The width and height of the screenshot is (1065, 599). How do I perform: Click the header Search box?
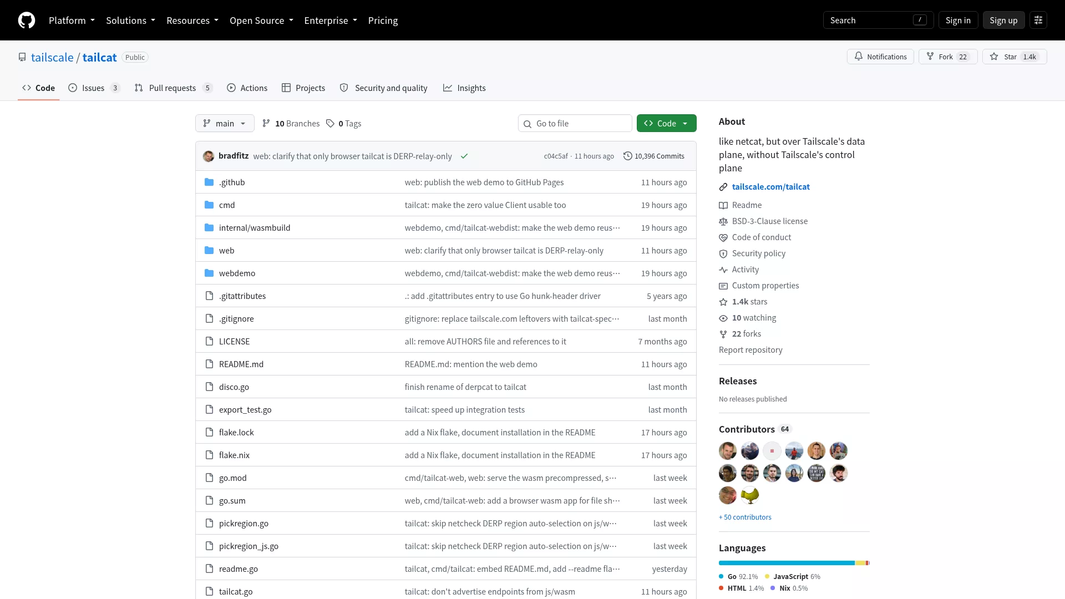tap(878, 21)
